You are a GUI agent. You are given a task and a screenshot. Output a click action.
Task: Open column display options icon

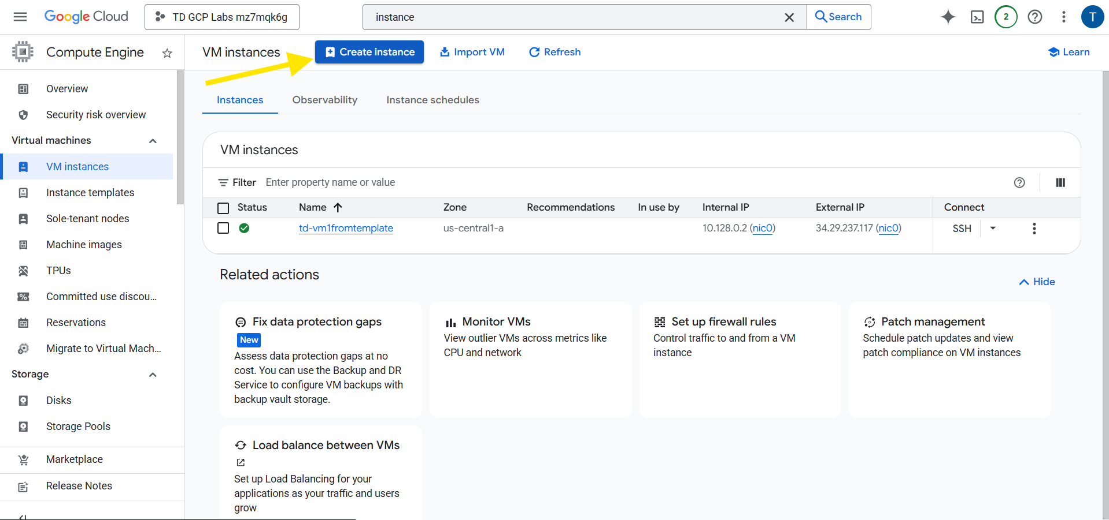[x=1060, y=182]
